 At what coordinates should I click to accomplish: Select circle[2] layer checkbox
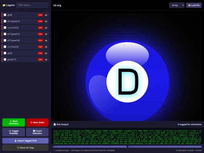point(5,28)
